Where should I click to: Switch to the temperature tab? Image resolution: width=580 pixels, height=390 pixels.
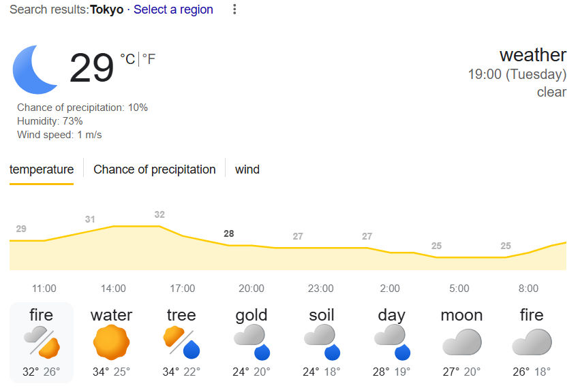click(x=42, y=169)
